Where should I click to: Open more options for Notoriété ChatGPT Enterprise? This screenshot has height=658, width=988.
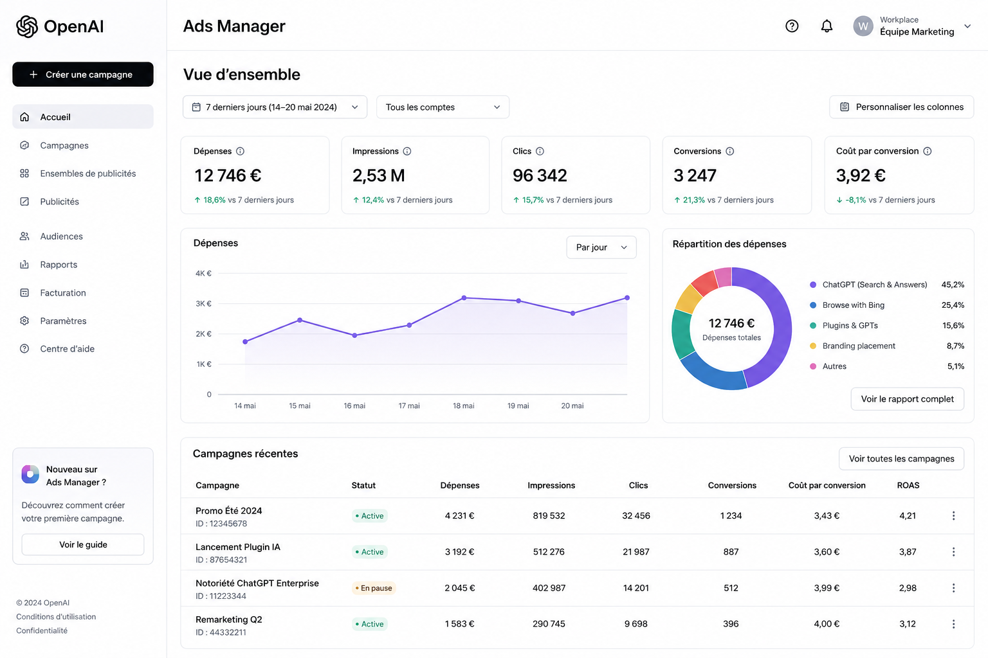(x=953, y=588)
